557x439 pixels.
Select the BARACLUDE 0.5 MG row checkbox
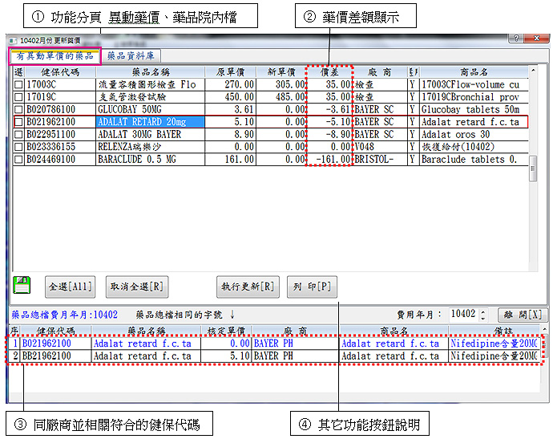pyautogui.click(x=19, y=160)
